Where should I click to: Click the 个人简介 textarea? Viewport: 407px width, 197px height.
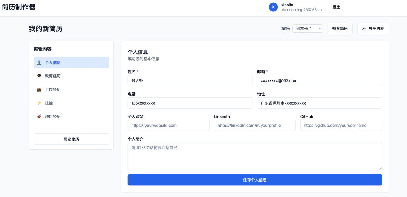[x=255, y=156]
